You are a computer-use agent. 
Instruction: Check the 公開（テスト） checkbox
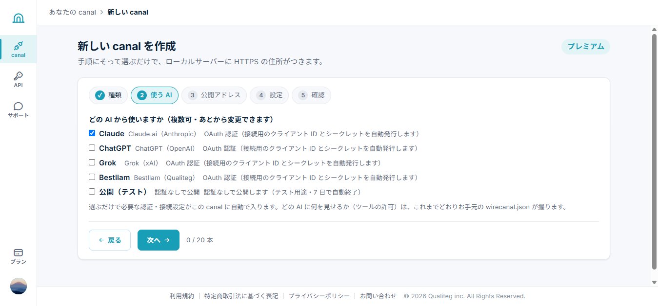click(x=92, y=192)
